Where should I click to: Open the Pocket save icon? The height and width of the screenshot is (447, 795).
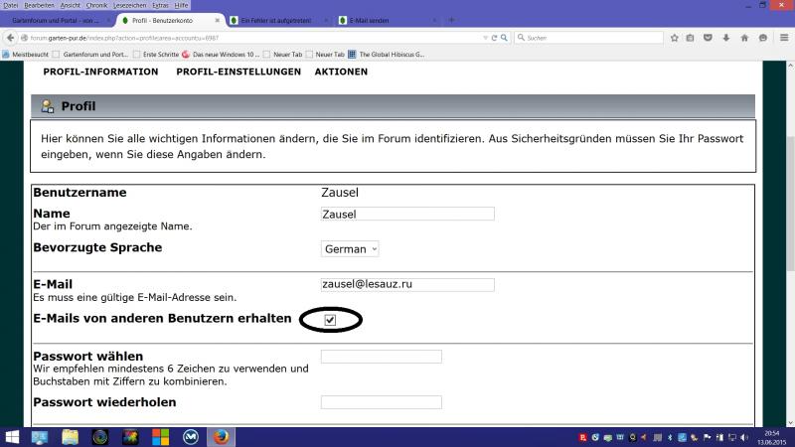(x=708, y=38)
